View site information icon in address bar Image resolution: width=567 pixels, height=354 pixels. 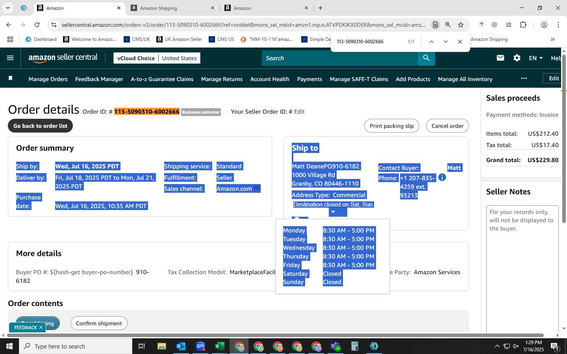54,25
